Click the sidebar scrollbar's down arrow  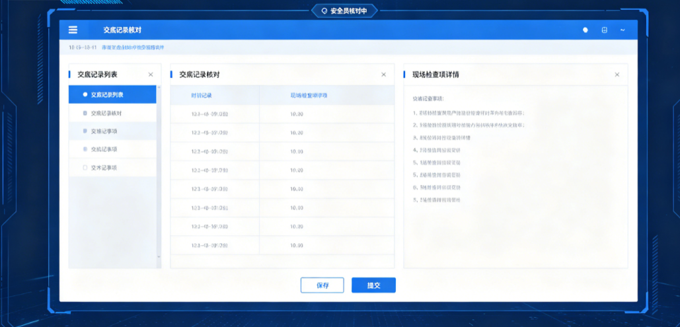click(159, 257)
